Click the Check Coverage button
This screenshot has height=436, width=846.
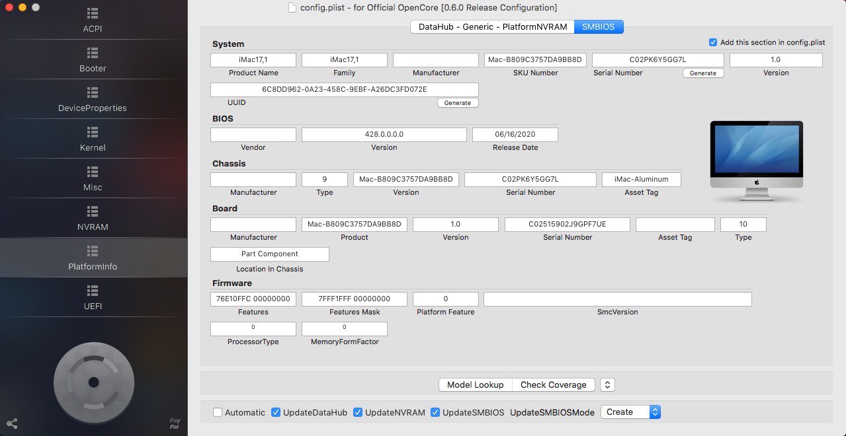click(x=553, y=384)
